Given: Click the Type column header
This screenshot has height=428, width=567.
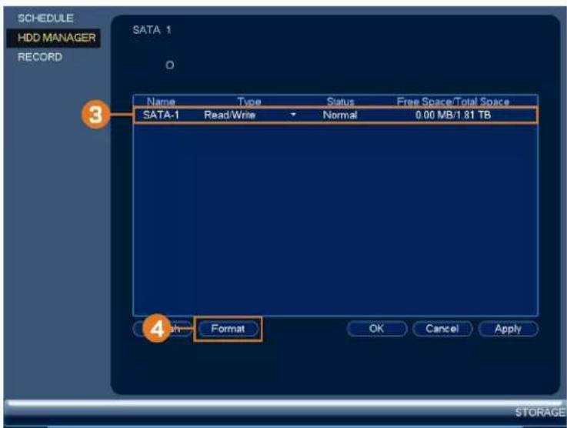Looking at the screenshot, I should tap(249, 102).
